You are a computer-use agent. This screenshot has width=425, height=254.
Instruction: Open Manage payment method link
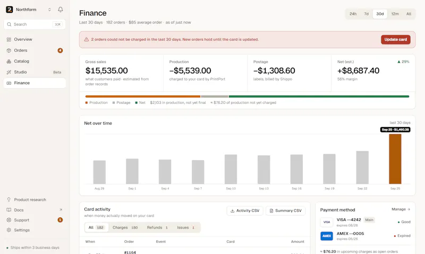coord(401,209)
